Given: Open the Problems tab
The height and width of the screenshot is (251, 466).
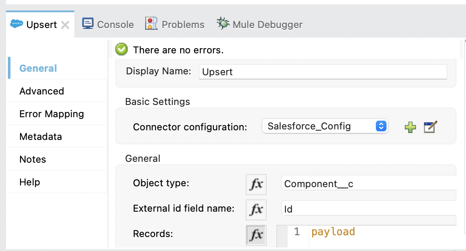Looking at the screenshot, I should (x=175, y=24).
